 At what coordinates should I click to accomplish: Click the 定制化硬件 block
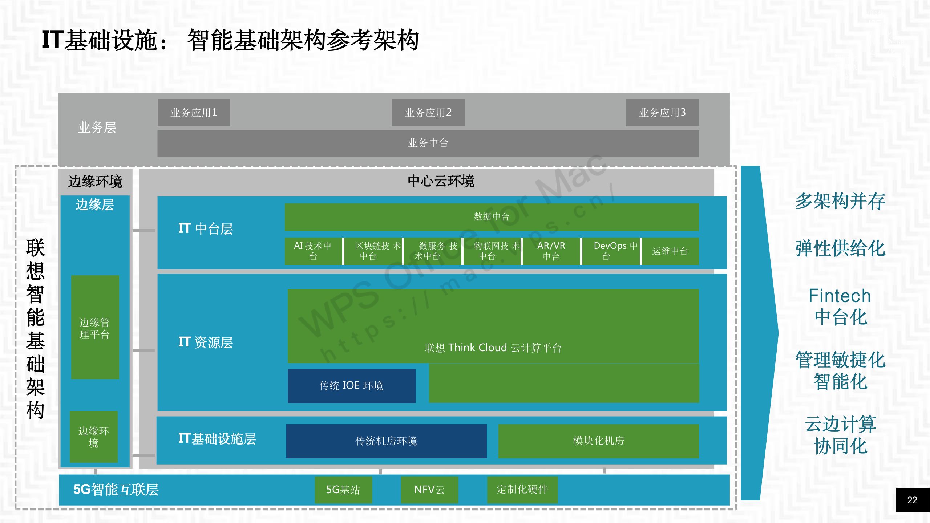click(522, 490)
